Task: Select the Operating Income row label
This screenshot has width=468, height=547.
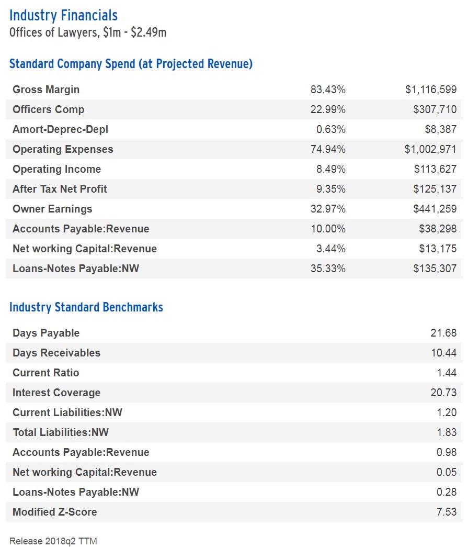Action: point(56,169)
